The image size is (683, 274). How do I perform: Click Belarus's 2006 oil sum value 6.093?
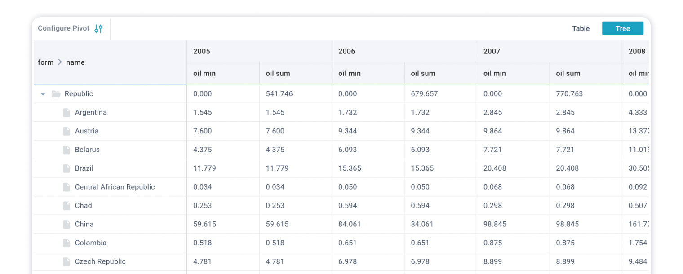pyautogui.click(x=441, y=150)
